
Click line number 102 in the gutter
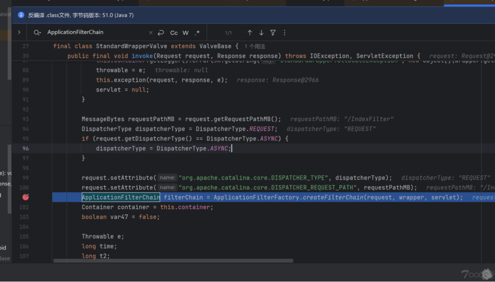point(24,207)
